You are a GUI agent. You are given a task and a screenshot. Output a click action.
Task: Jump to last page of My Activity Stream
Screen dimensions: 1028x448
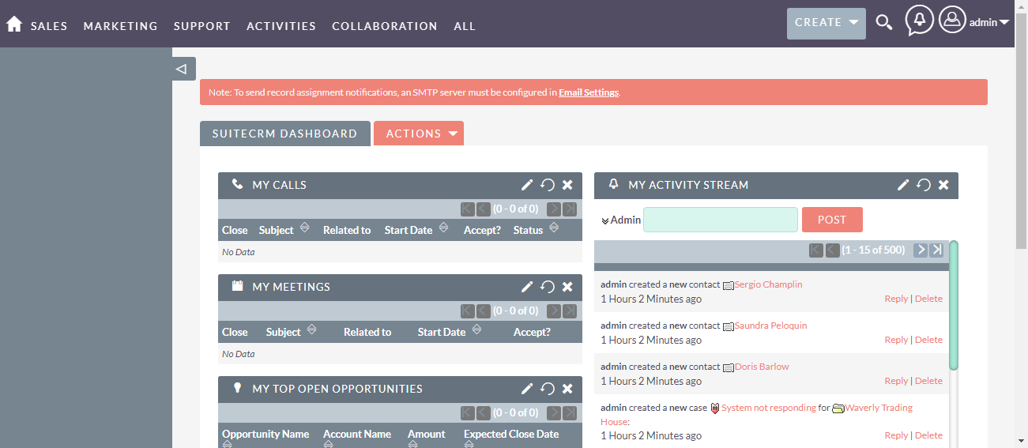click(936, 250)
